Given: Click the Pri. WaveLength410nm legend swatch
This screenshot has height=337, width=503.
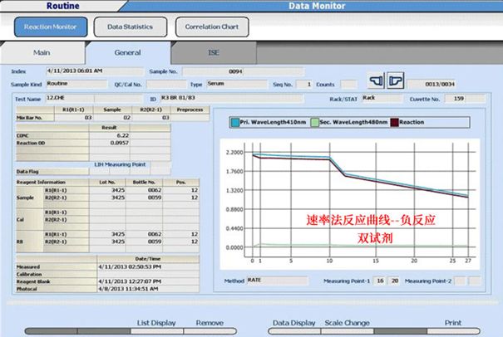Looking at the screenshot, I should (235, 122).
